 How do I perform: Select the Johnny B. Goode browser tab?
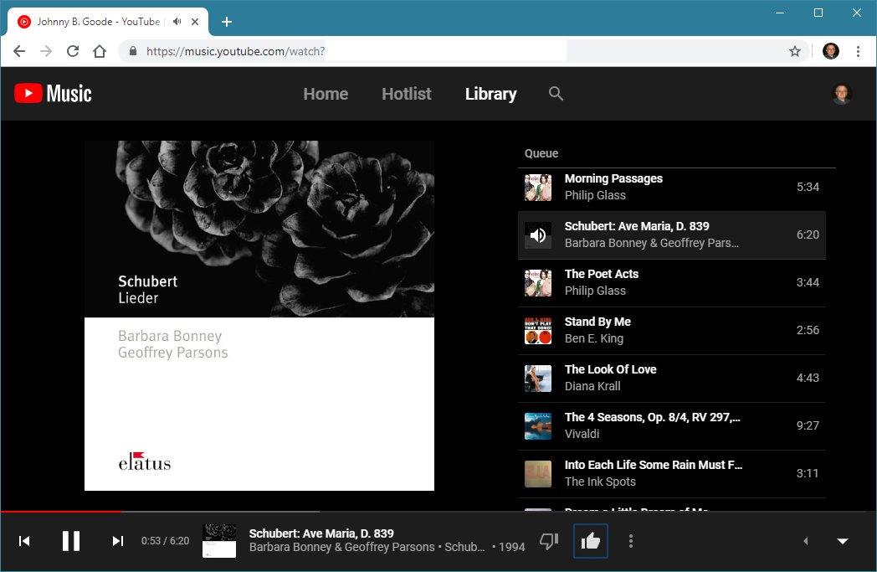pos(108,22)
